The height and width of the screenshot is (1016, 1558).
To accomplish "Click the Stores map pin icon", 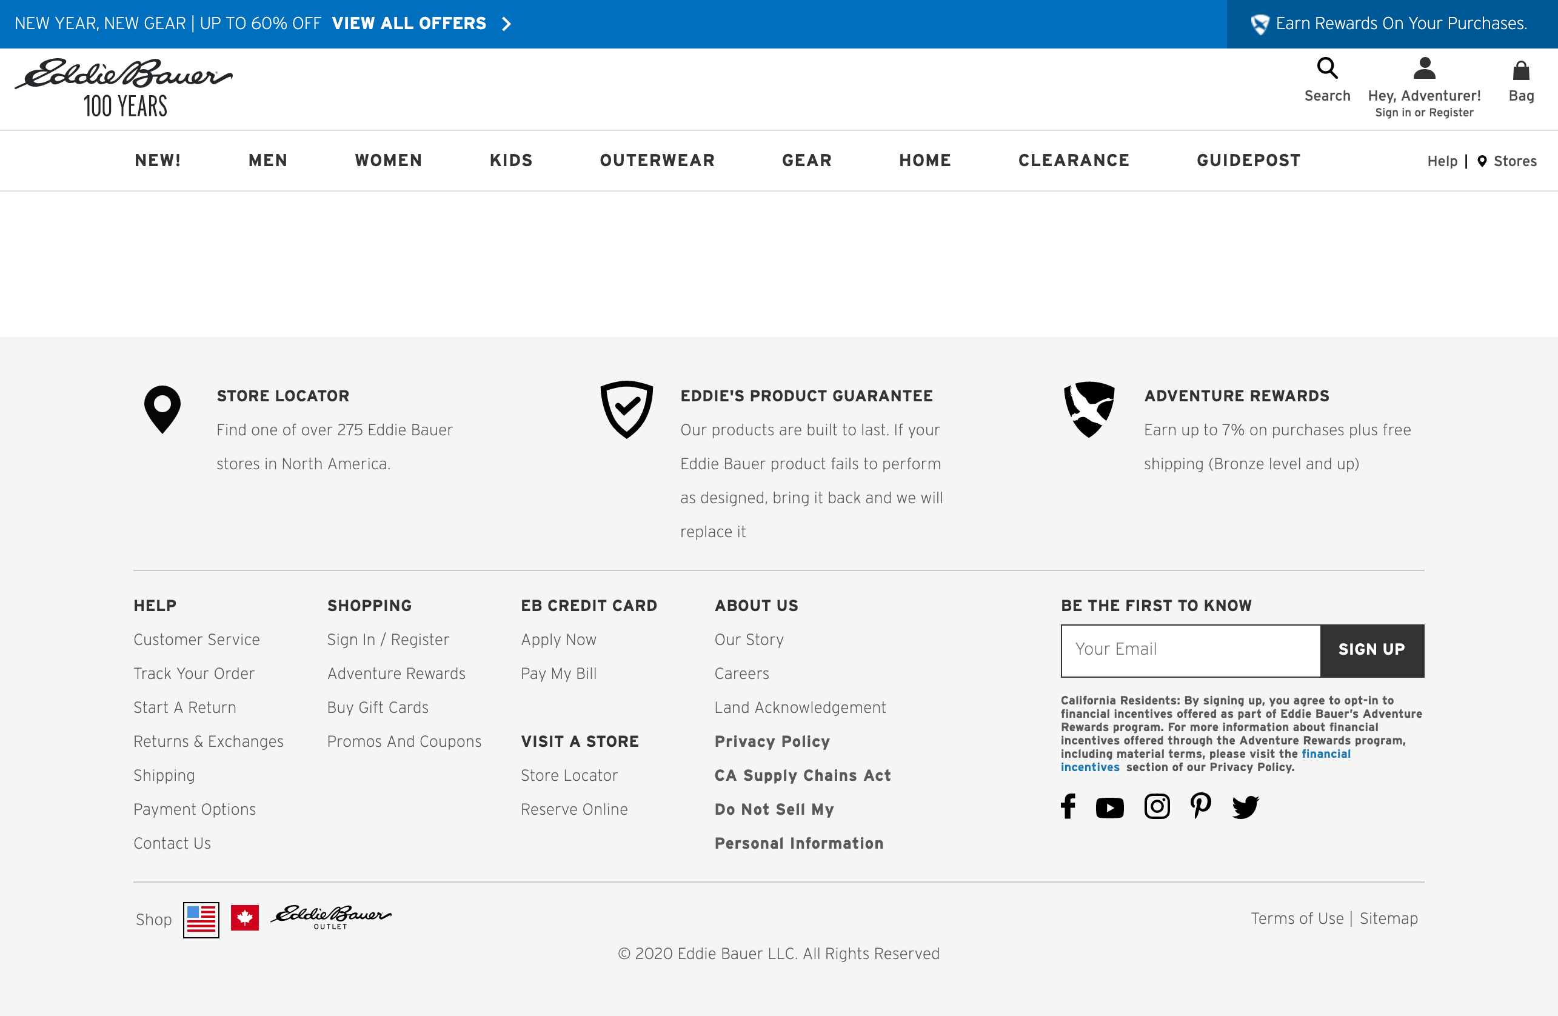I will 1482,161.
